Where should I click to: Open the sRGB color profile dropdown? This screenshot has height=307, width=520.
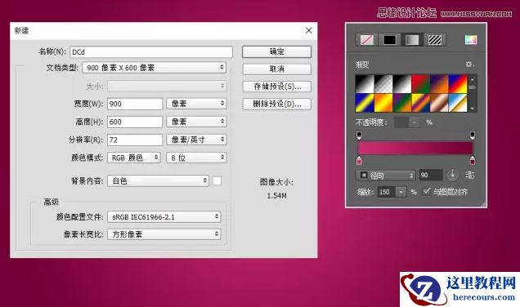click(164, 217)
